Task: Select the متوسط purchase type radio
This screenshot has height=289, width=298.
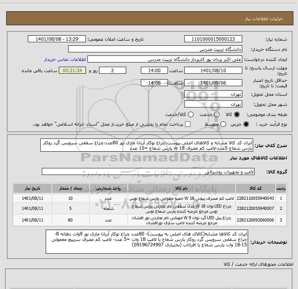Action: click(223, 124)
